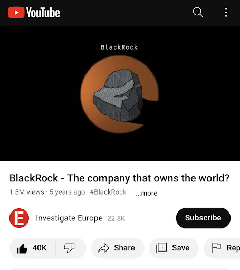Tap the video player to play

point(120,94)
